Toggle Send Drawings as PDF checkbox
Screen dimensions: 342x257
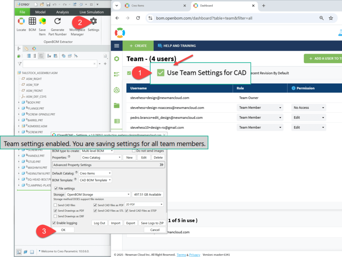coord(55,211)
